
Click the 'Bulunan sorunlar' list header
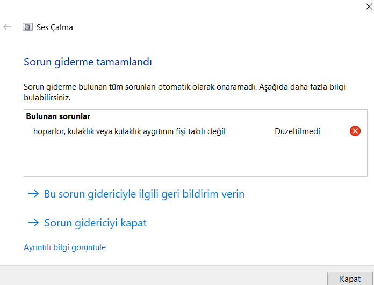[58, 116]
